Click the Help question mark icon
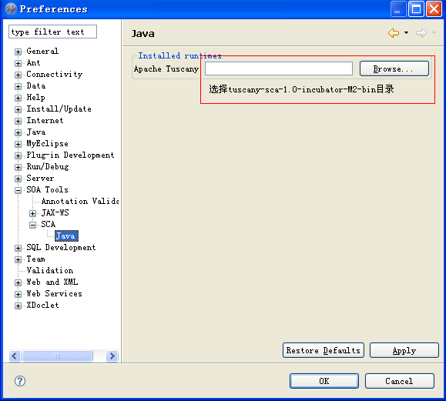Screen dimensions: 446x401 20,381
